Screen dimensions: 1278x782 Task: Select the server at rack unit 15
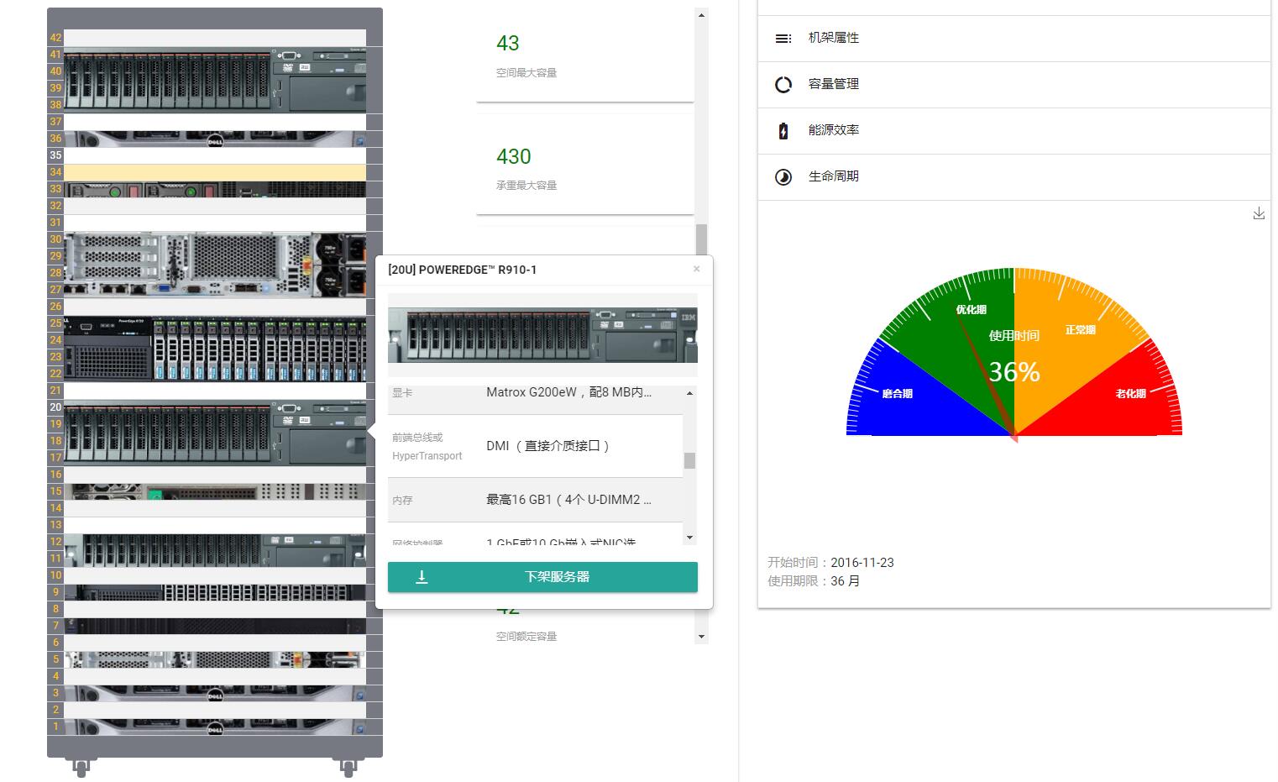[x=215, y=491]
